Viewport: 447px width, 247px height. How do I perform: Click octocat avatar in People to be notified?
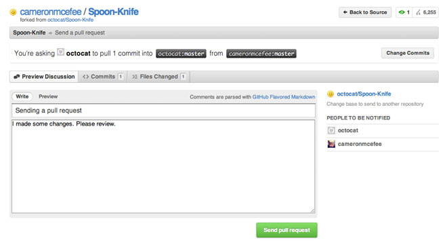tap(331, 130)
